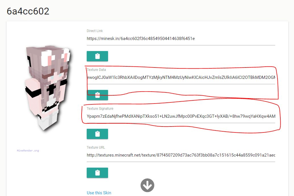This screenshot has width=294, height=196.
Task: Click the skin's pink arm with black band
Action: pyautogui.click(x=33, y=92)
